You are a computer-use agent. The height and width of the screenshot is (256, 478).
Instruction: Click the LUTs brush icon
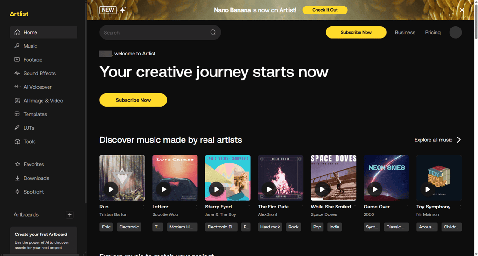(x=17, y=128)
